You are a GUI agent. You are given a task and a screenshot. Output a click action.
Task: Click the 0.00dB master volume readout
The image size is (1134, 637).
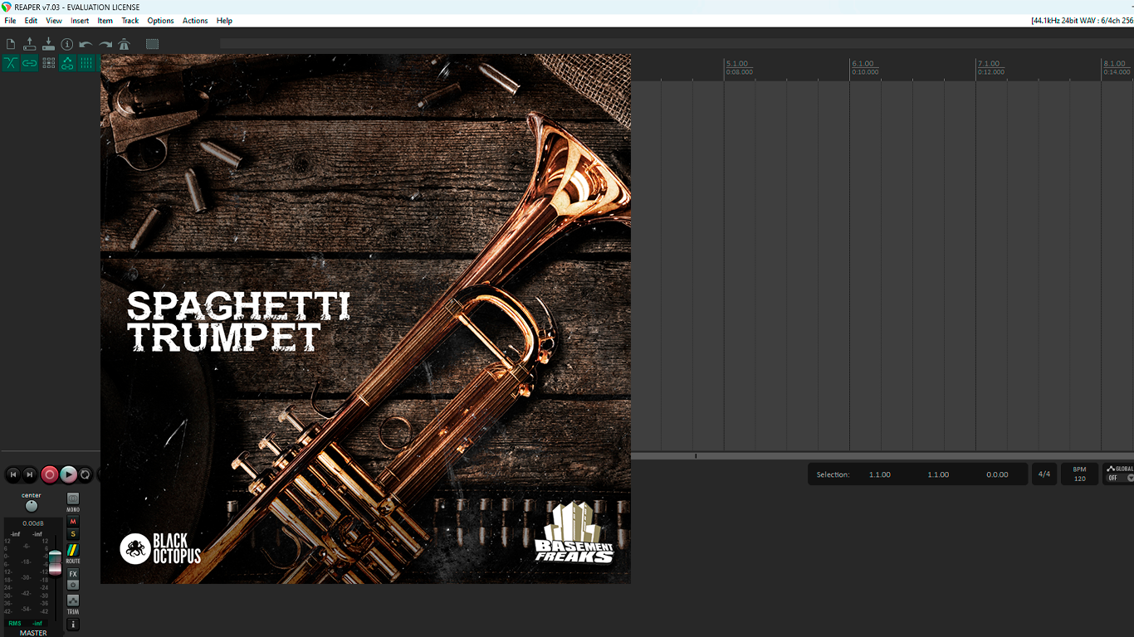32,523
